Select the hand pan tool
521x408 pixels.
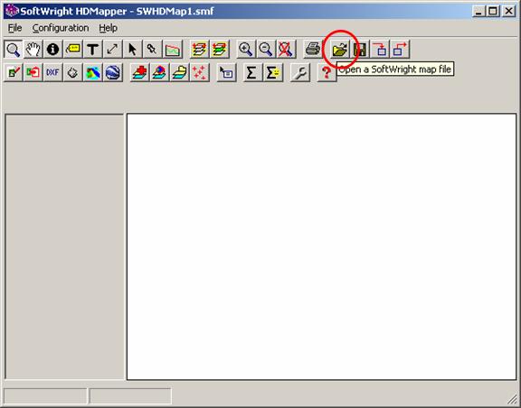click(x=33, y=50)
